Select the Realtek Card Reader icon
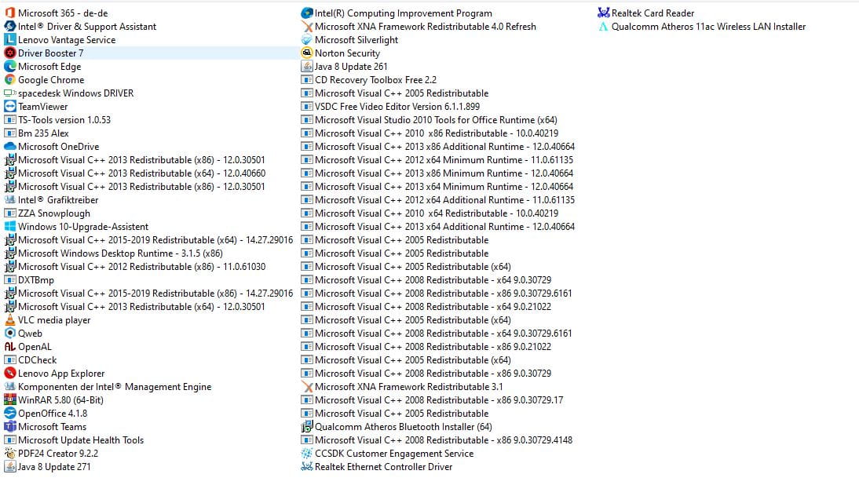This screenshot has width=859, height=485. click(x=603, y=13)
